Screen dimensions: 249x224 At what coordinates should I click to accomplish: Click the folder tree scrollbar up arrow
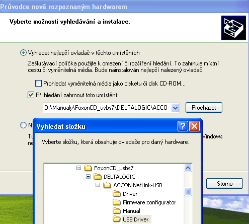tap(188, 168)
